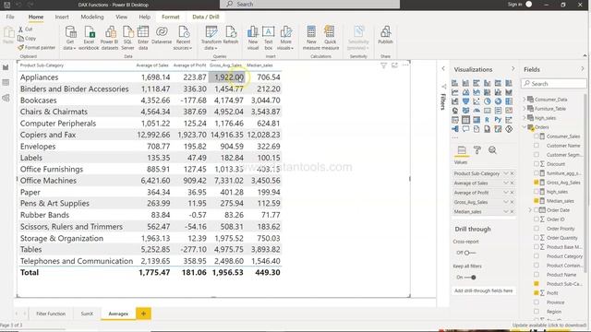Select the Python visual icon
This screenshot has width=591, height=332.
498,120
